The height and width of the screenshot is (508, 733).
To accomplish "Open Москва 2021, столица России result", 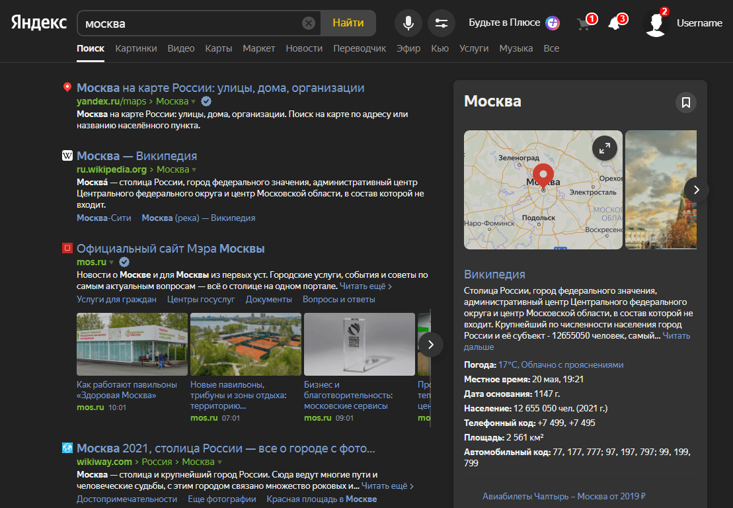I will [x=226, y=448].
